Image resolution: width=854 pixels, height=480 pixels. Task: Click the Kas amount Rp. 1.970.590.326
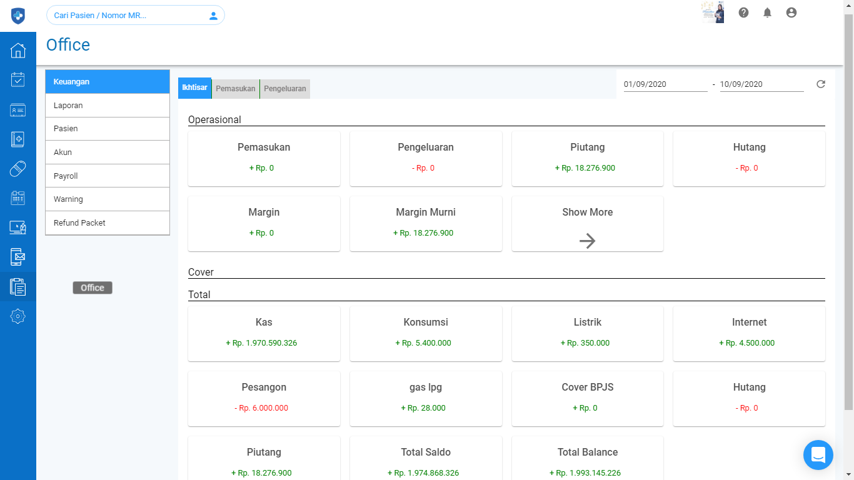[261, 343]
